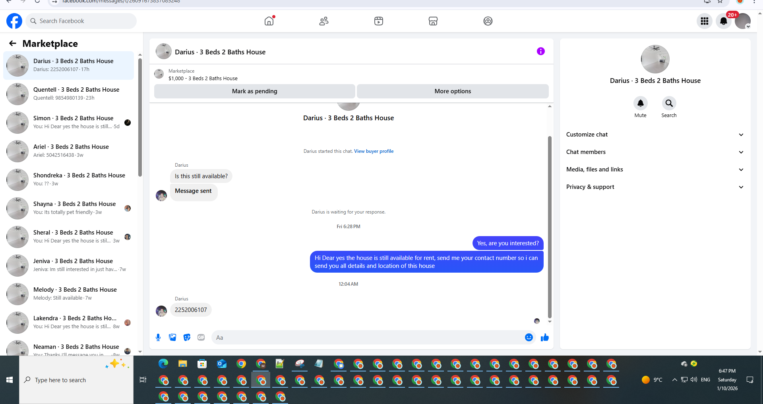This screenshot has height=404, width=763.
Task: Open Microsoft Edge from the taskbar
Action: click(x=163, y=364)
